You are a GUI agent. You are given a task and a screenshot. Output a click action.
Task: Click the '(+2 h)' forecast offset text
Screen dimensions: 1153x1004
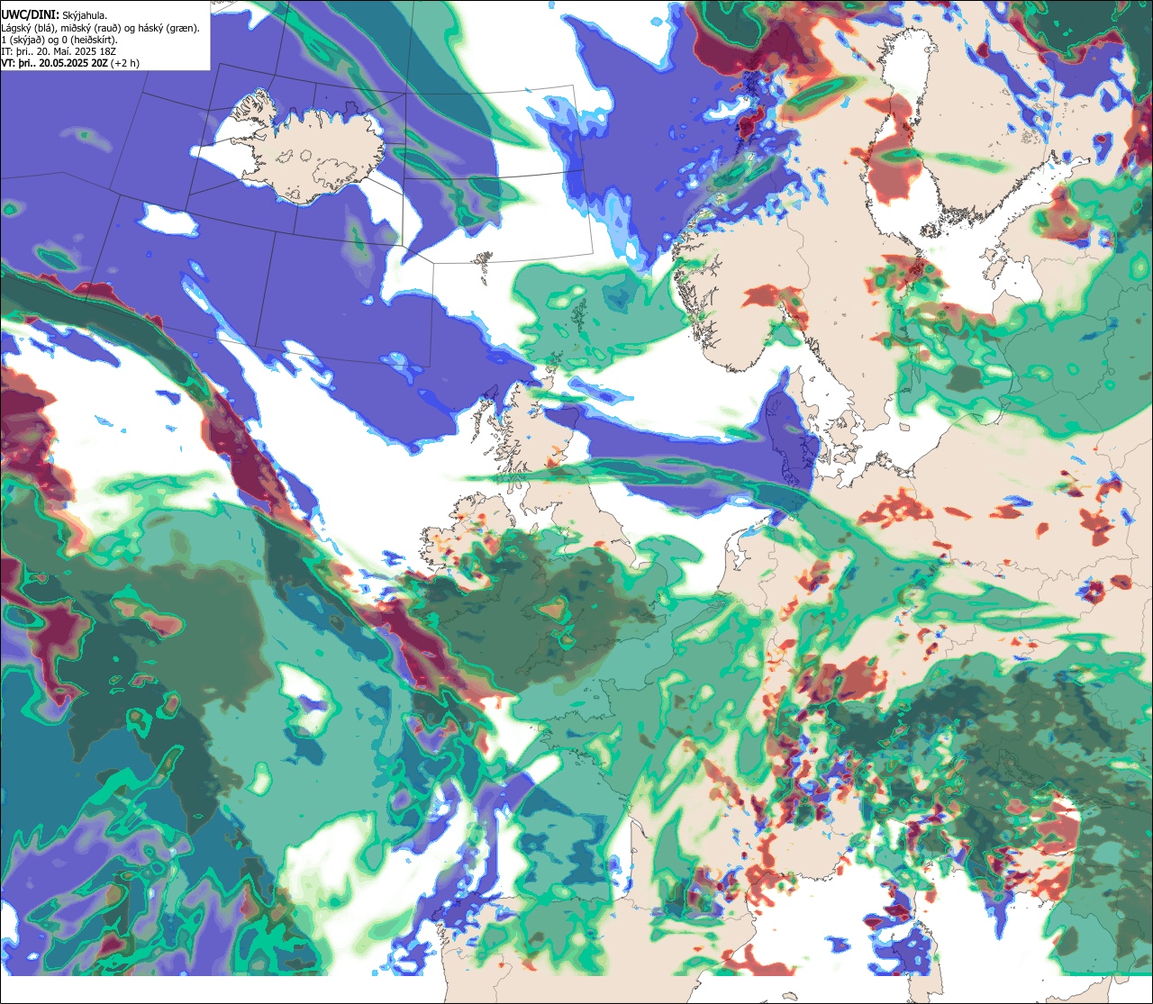click(124, 63)
